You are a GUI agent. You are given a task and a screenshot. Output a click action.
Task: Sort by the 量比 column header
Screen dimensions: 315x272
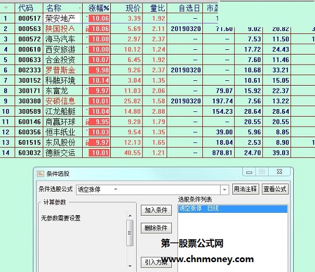click(x=157, y=8)
